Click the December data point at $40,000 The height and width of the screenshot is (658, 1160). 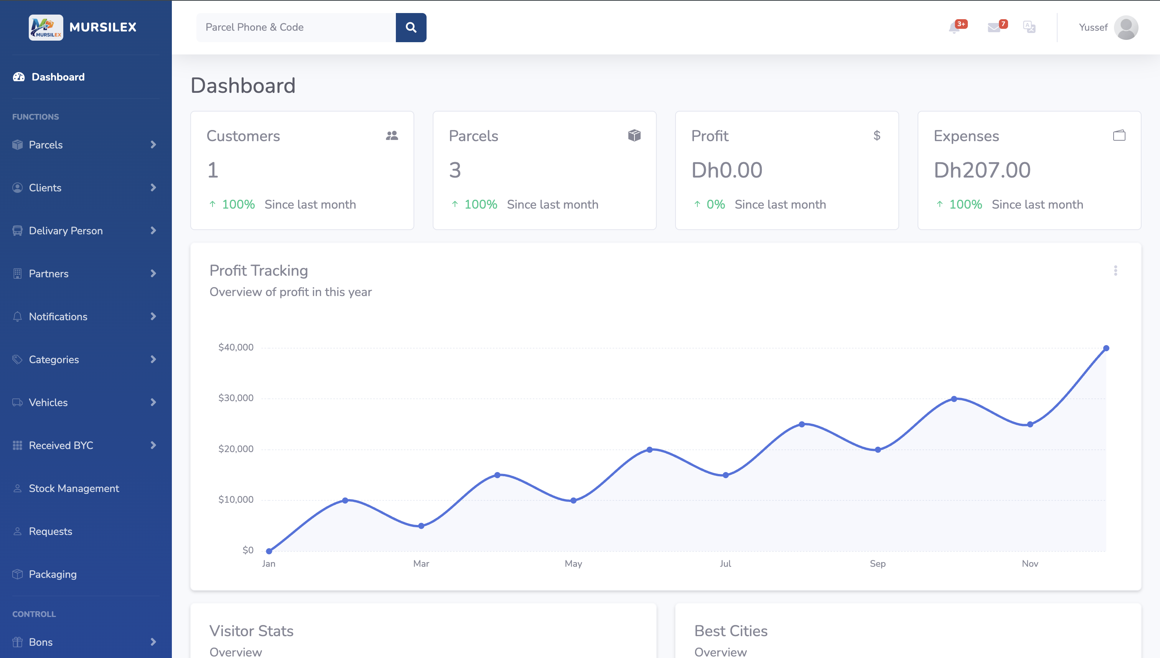click(1106, 349)
